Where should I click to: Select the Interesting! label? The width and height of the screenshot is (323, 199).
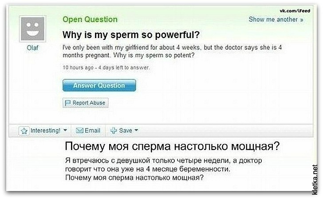(45, 131)
